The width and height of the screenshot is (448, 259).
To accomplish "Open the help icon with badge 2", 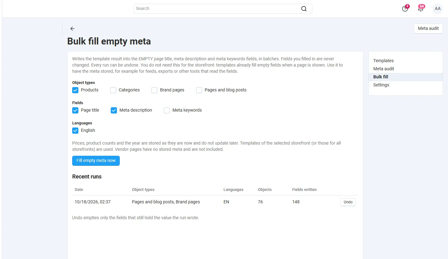I will 405,9.
